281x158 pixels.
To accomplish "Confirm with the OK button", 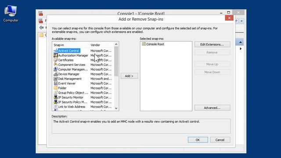I will point(198,140).
